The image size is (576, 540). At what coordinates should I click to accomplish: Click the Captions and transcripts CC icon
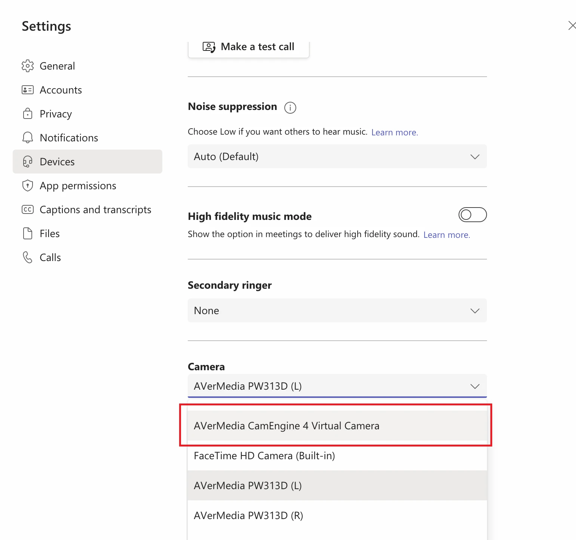(x=28, y=209)
